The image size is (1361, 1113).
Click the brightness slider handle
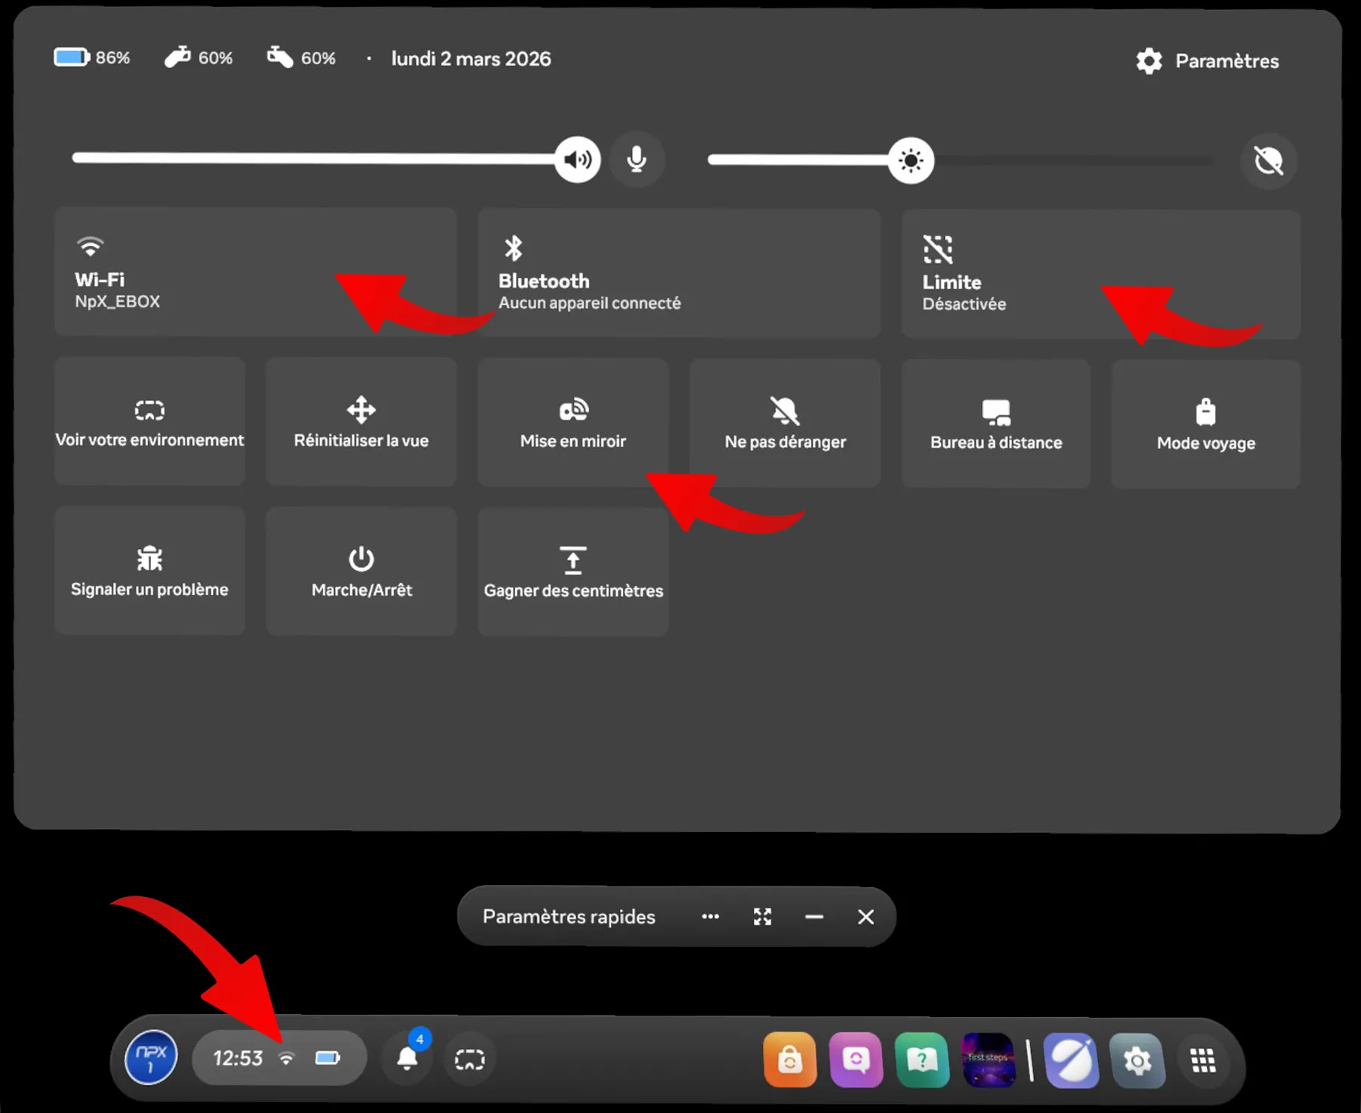[911, 160]
